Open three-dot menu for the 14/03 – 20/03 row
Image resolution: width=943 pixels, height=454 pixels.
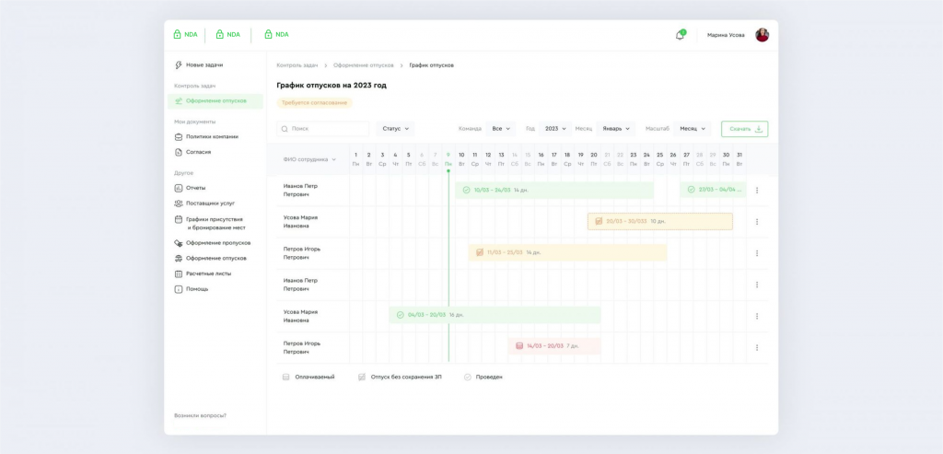click(x=757, y=347)
